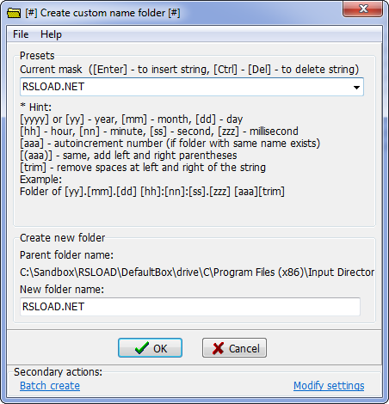Click the 'New folder name:' label
Viewport: 389px width, 404px height.
click(x=62, y=290)
